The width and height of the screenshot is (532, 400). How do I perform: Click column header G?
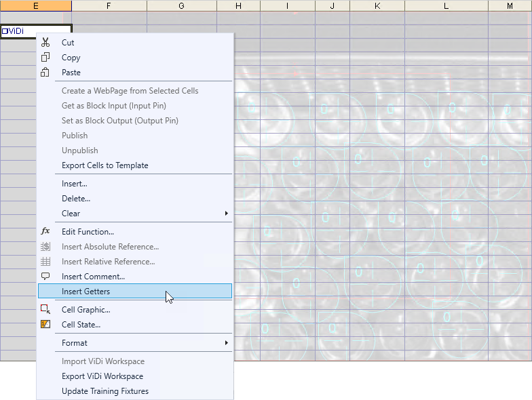181,5
